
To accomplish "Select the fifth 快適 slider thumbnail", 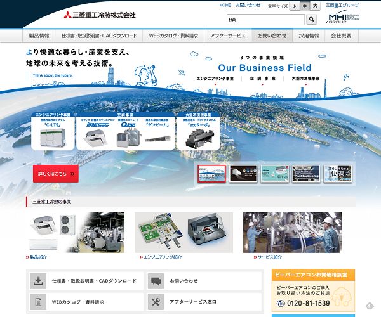I will 338,174.
